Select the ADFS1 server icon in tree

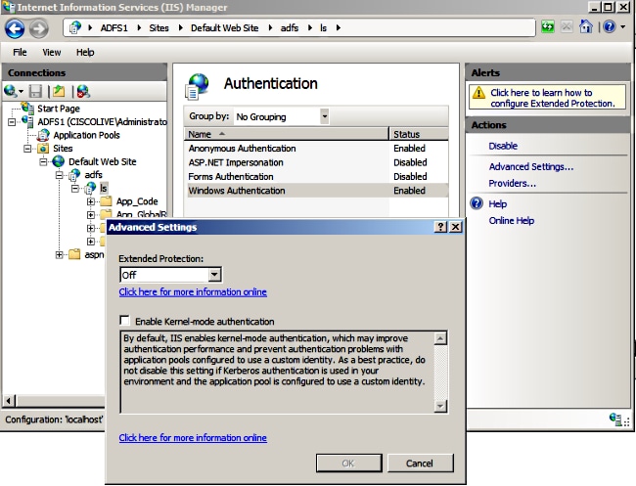(x=27, y=121)
